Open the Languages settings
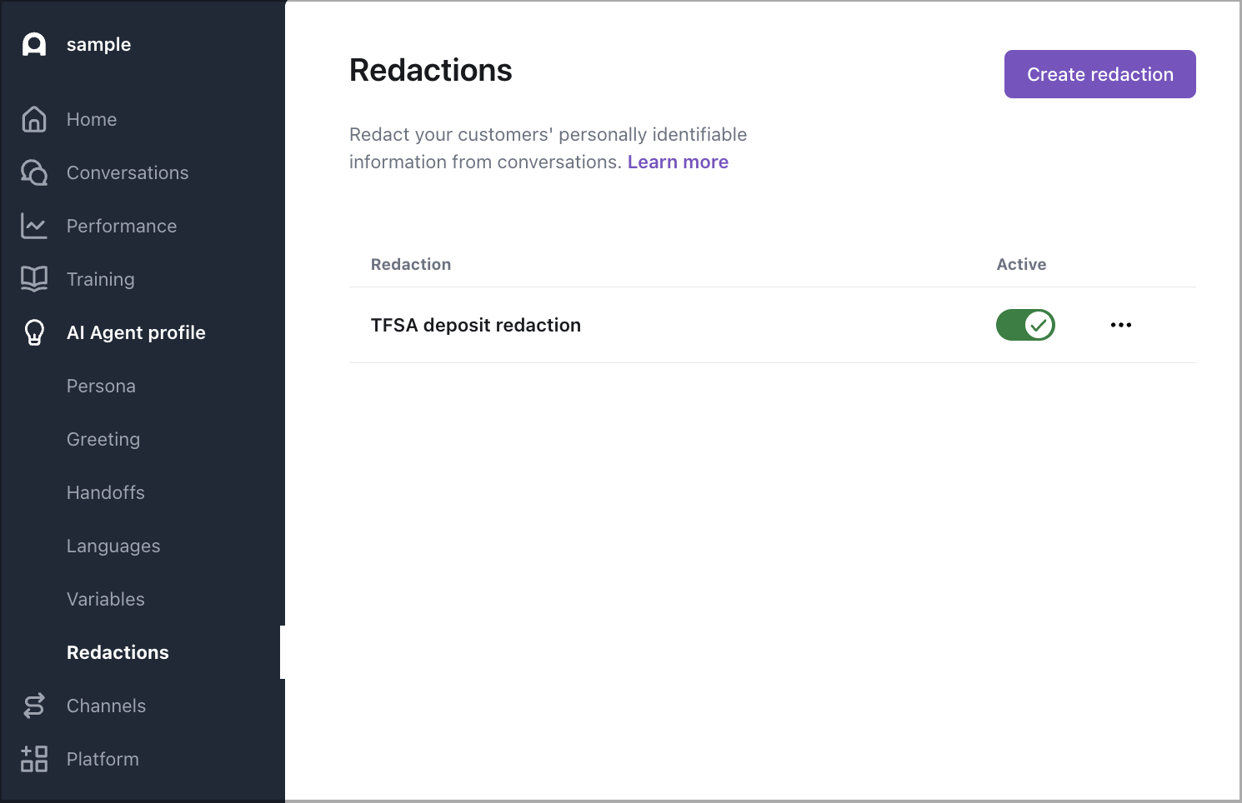 point(113,546)
